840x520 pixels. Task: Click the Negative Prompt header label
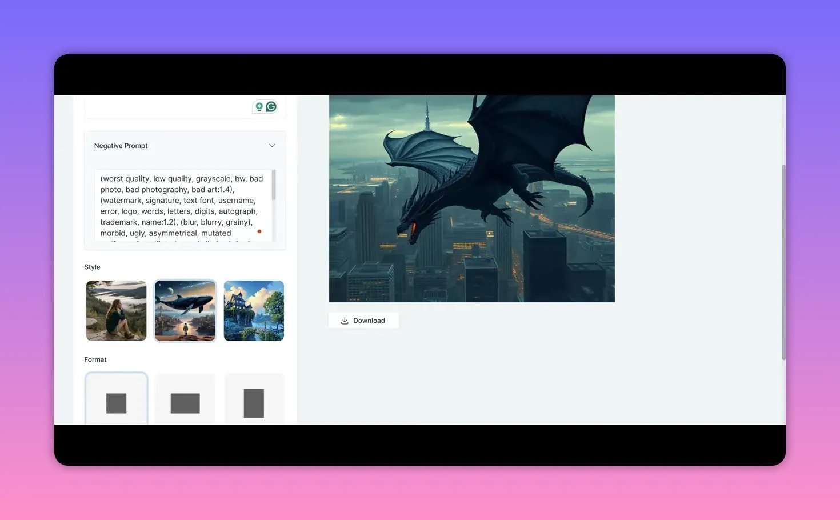121,146
